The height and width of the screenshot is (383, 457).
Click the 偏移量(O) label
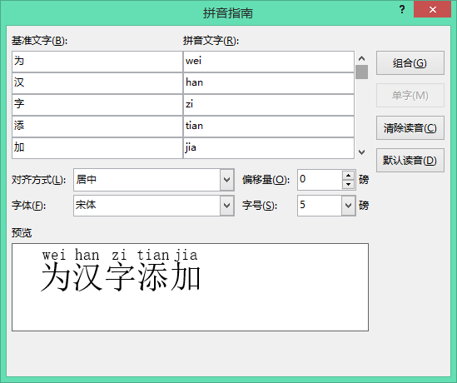266,180
